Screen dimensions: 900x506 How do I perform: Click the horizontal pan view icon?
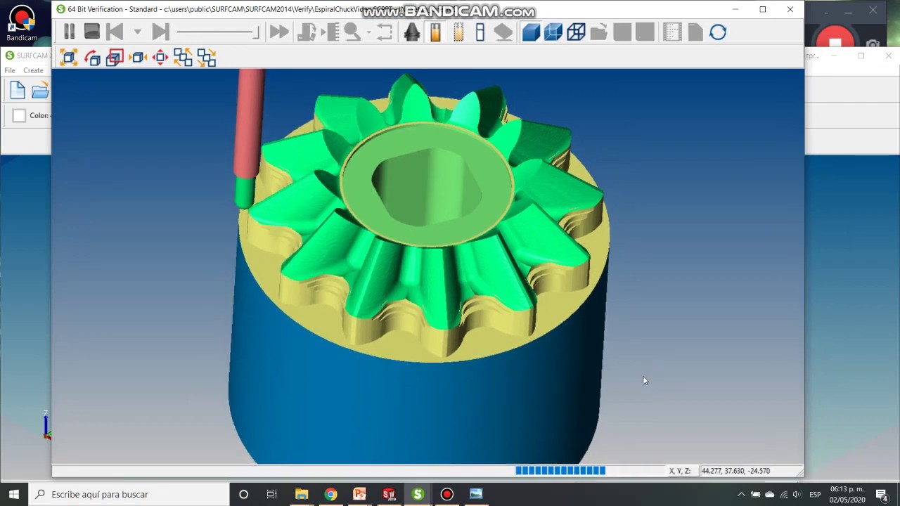(x=138, y=58)
